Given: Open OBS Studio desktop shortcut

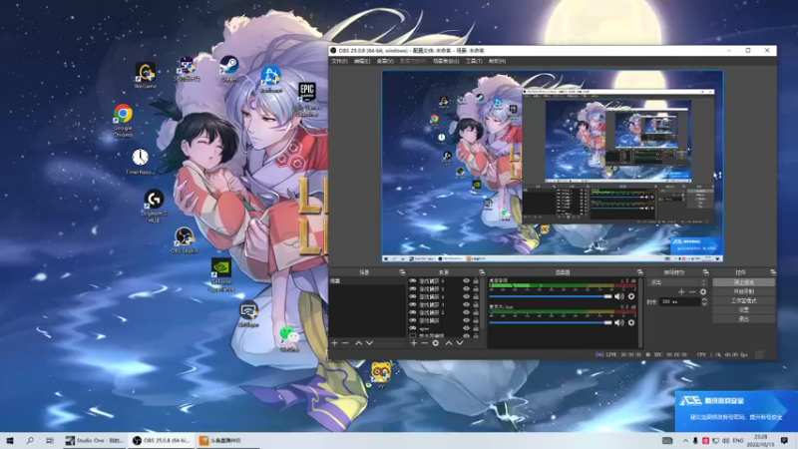Looking at the screenshot, I should tap(184, 240).
